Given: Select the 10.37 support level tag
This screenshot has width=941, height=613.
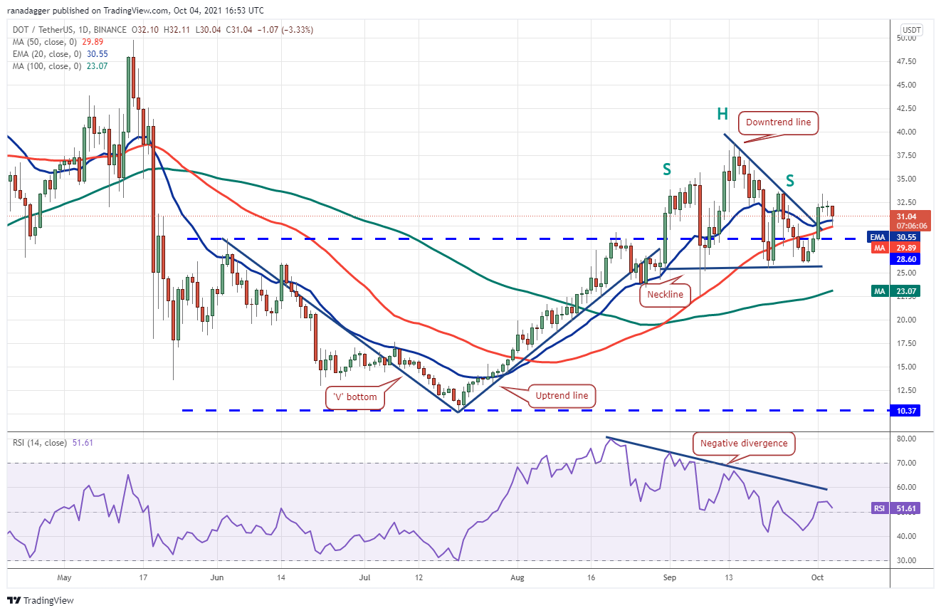Looking at the screenshot, I should [905, 410].
